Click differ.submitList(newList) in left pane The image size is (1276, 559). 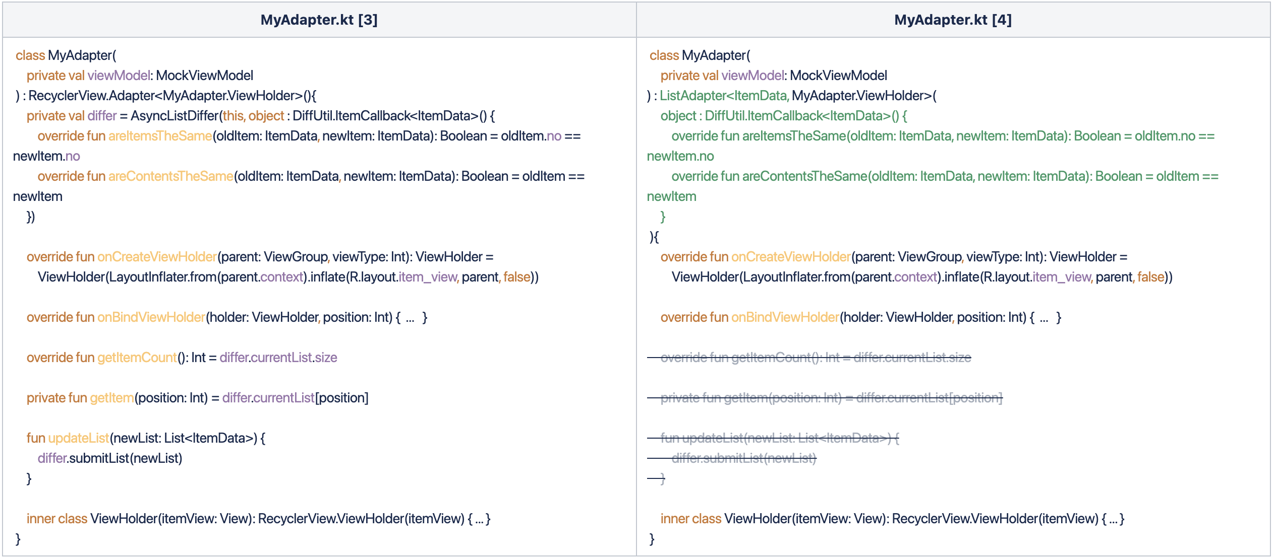[110, 458]
